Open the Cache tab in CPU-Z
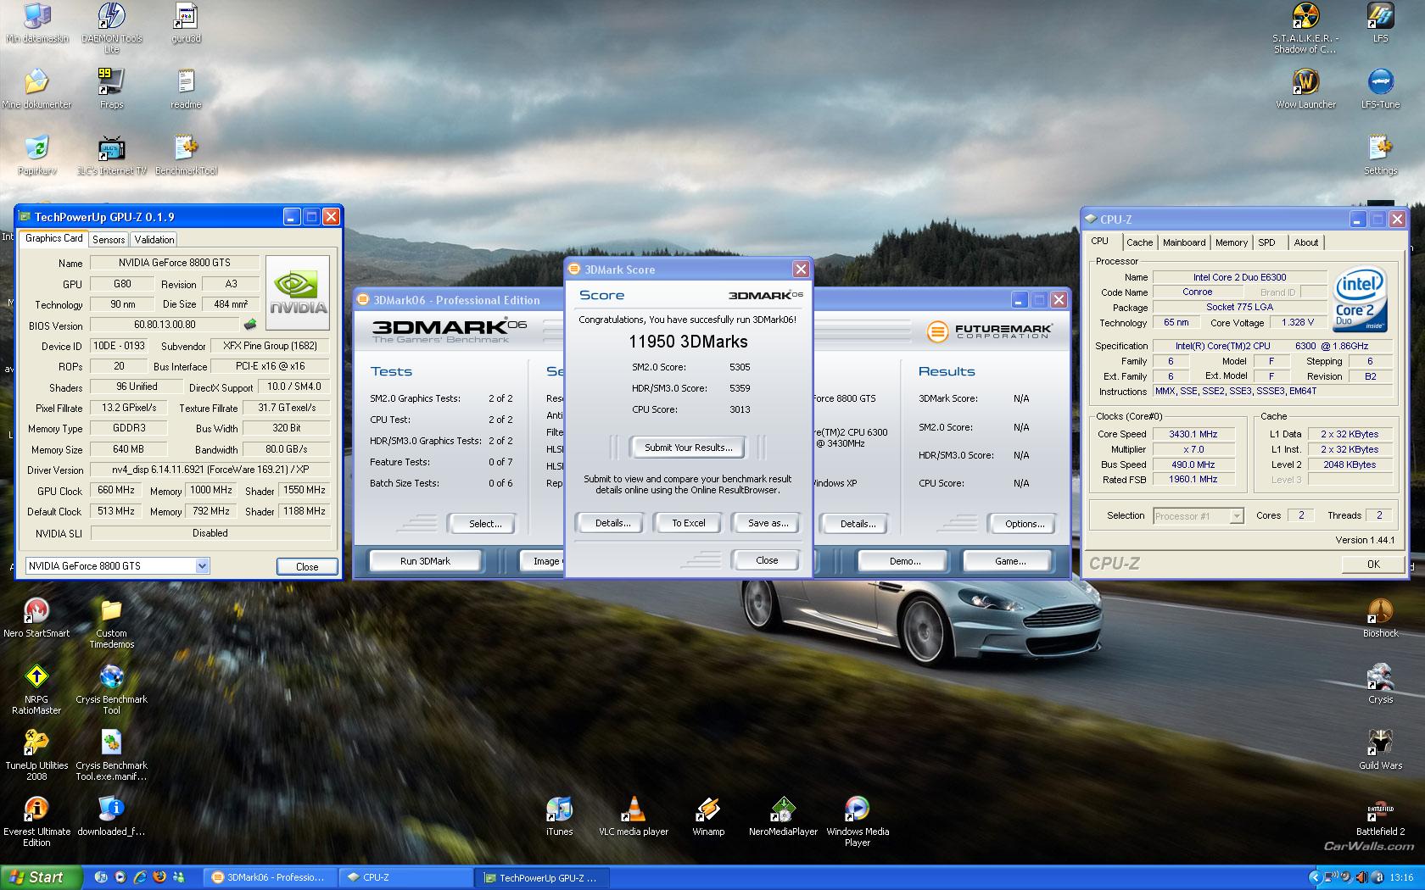Image resolution: width=1425 pixels, height=890 pixels. pyautogui.click(x=1139, y=242)
